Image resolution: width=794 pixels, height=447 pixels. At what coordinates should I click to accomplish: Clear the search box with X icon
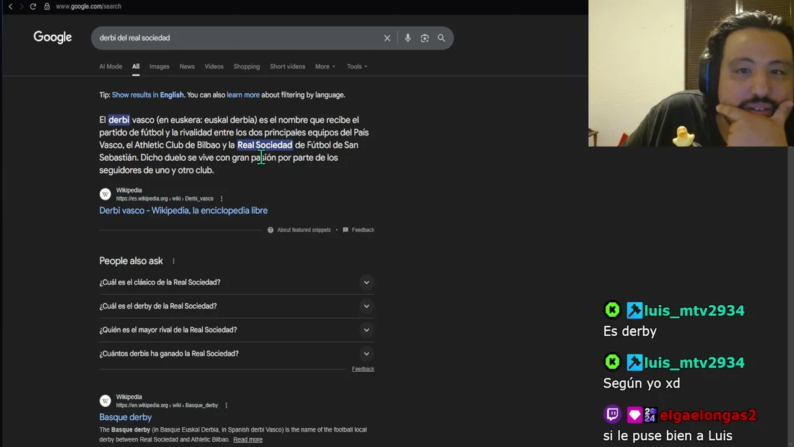point(387,38)
